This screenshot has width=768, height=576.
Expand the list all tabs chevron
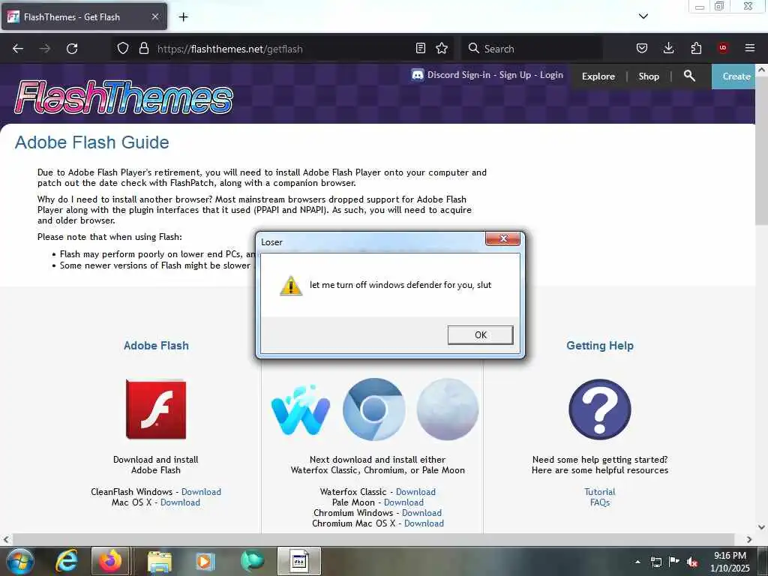643,16
